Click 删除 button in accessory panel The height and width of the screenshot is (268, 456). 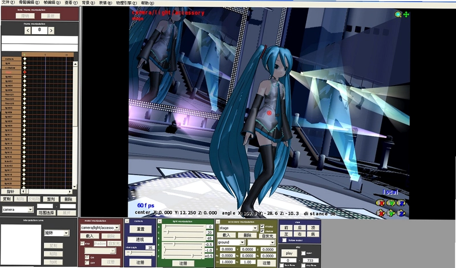click(x=247, y=235)
